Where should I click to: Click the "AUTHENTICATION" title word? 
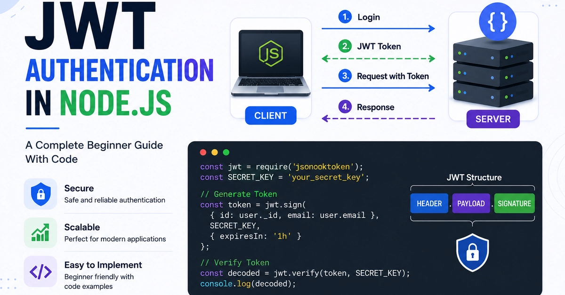[x=120, y=69]
